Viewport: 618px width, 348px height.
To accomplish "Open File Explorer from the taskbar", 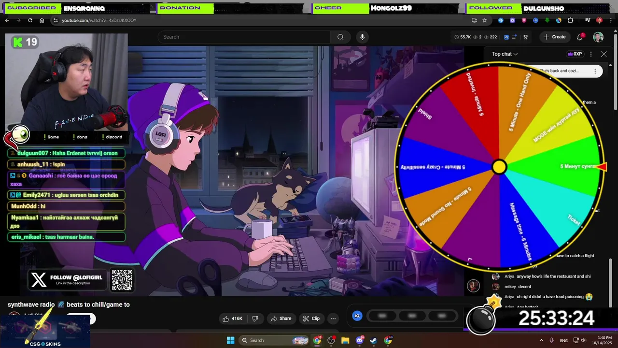I will tap(345, 340).
